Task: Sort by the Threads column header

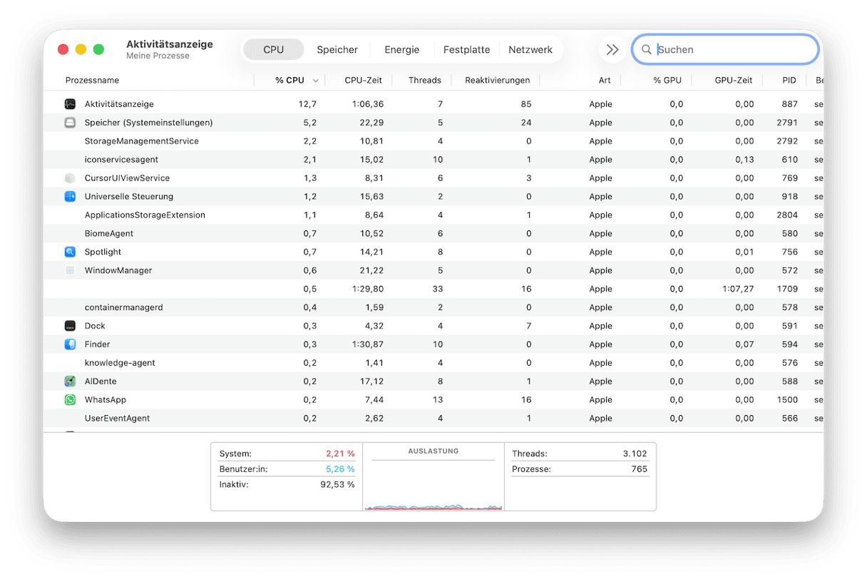Action: tap(424, 81)
